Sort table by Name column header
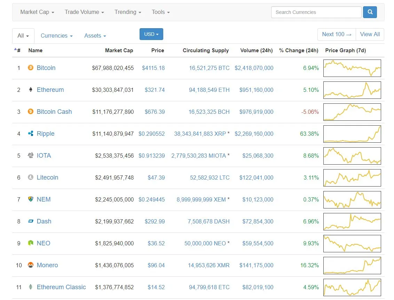This screenshot has height=300, width=394. (36, 50)
